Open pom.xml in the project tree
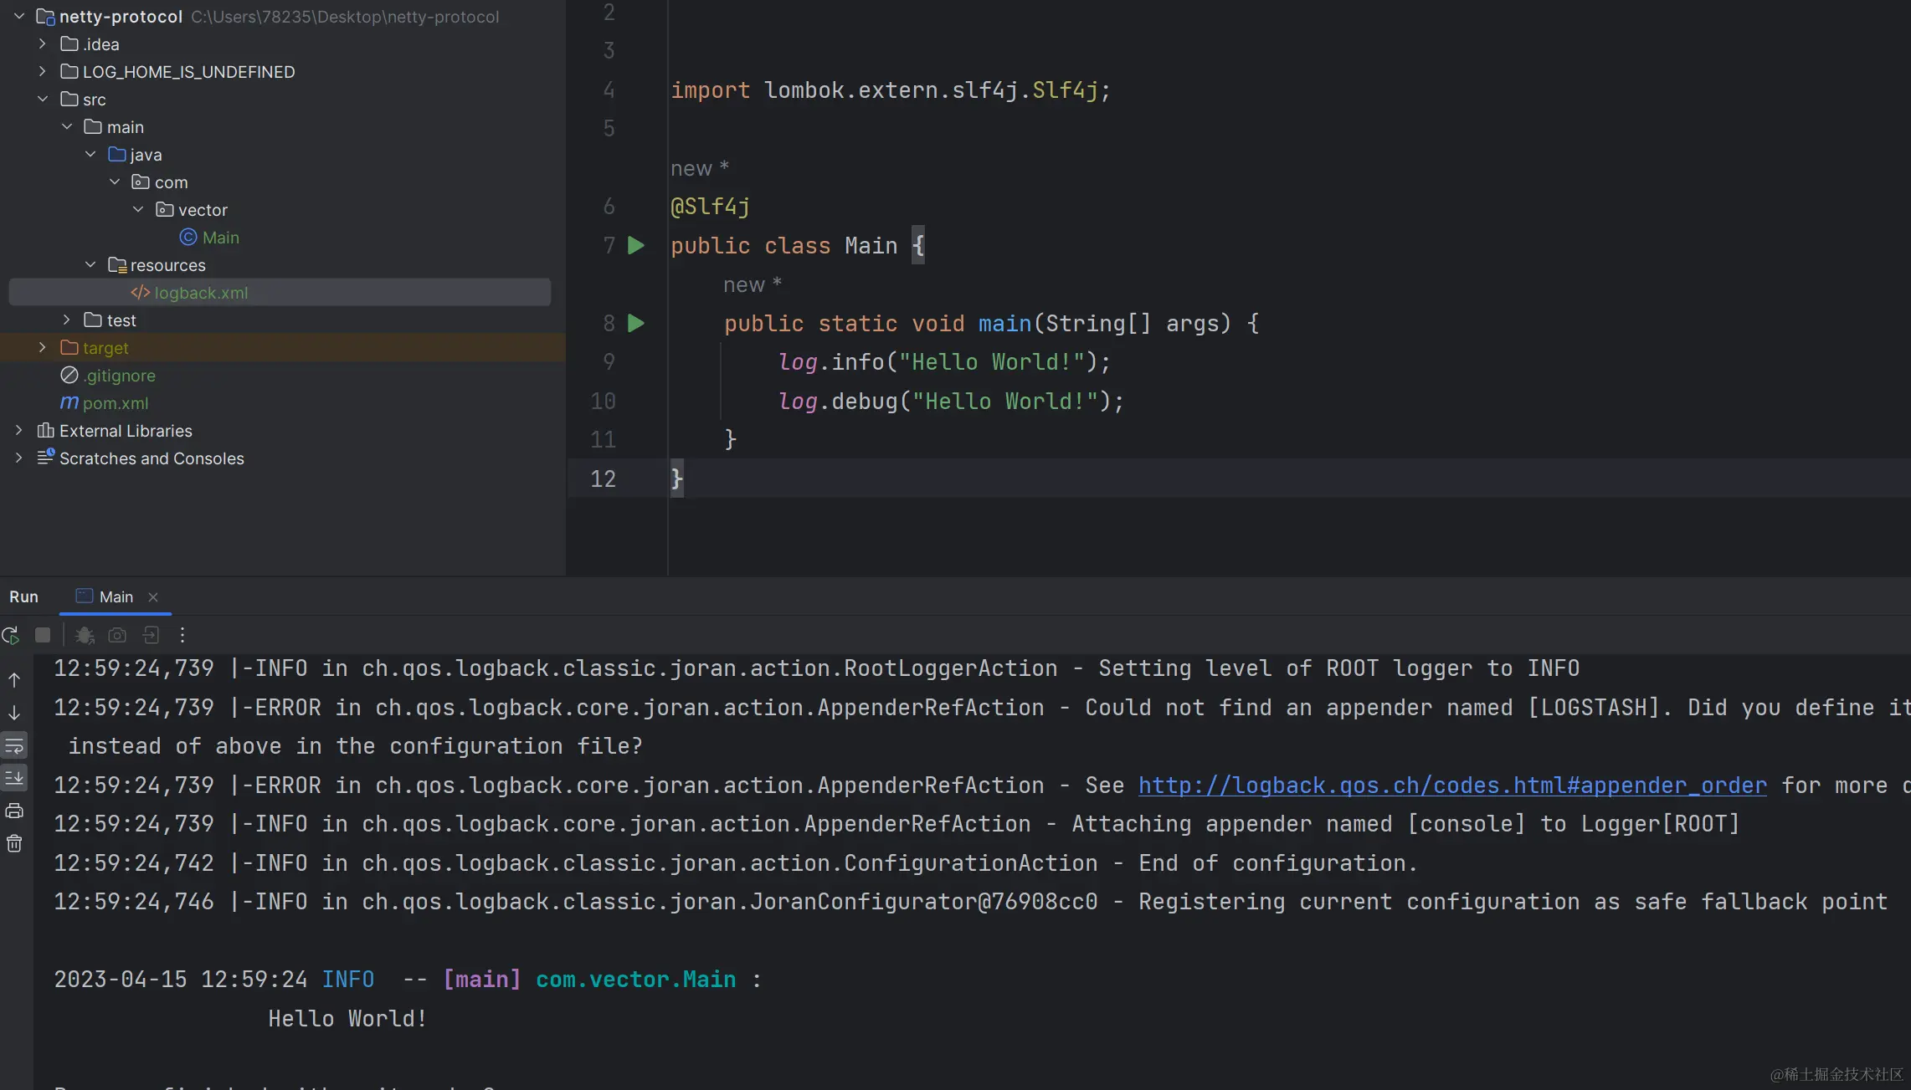 click(115, 403)
